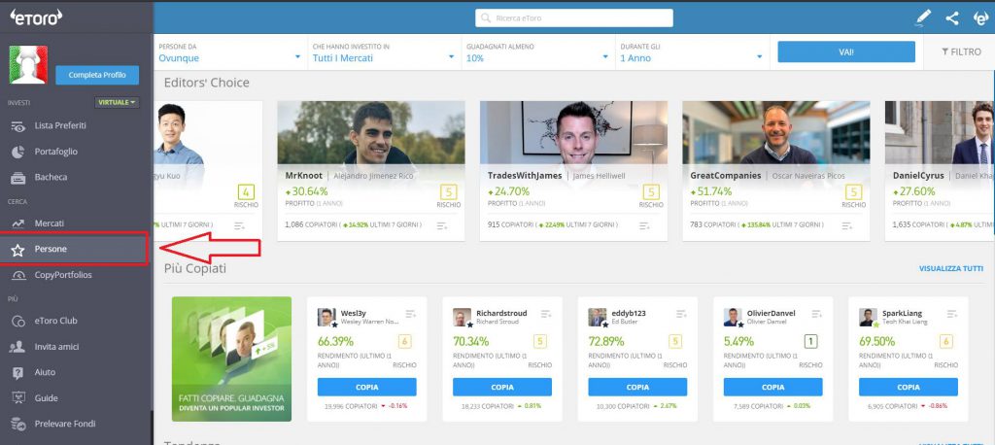Add GreatCompanies to a watchlist using the list icon
This screenshot has height=445, width=995.
click(x=846, y=226)
